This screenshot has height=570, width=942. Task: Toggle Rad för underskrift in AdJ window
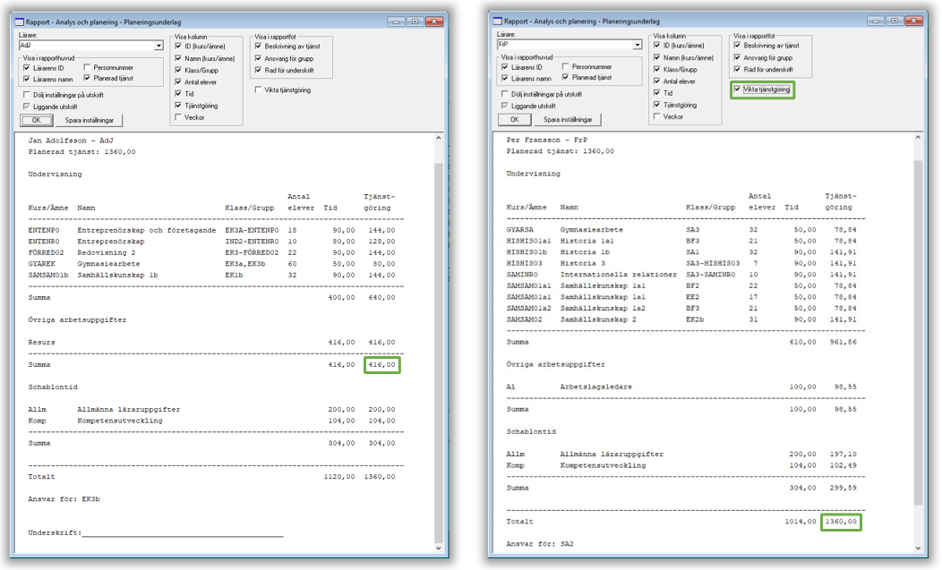258,71
